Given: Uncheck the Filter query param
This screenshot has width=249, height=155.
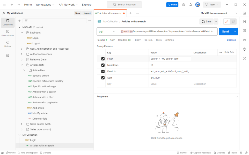Looking at the screenshot, I should [x=103, y=59].
